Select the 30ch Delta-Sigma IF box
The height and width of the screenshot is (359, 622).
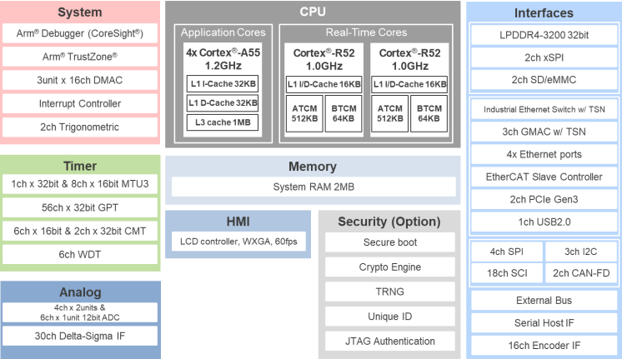(80, 336)
